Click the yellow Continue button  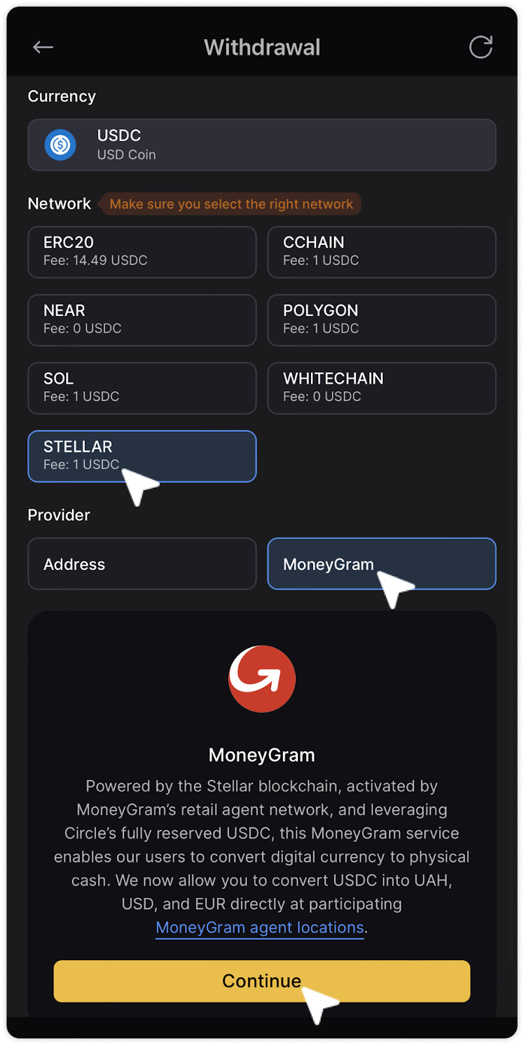262,981
